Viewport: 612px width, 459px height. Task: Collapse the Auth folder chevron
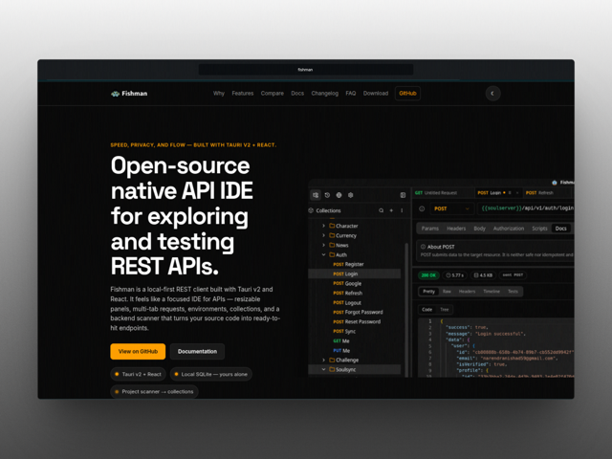coord(323,255)
